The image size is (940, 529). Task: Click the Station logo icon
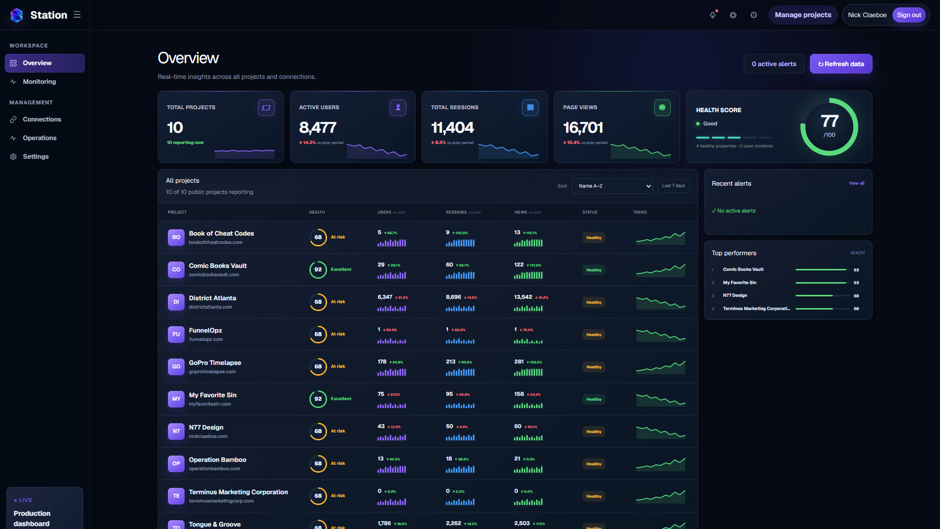click(17, 15)
